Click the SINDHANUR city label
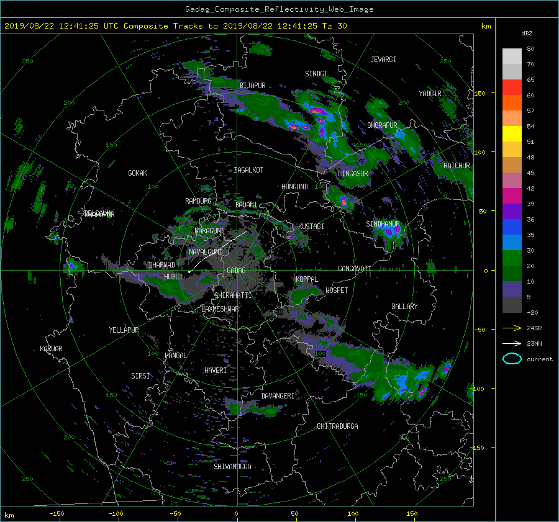559x522 pixels. 383,224
